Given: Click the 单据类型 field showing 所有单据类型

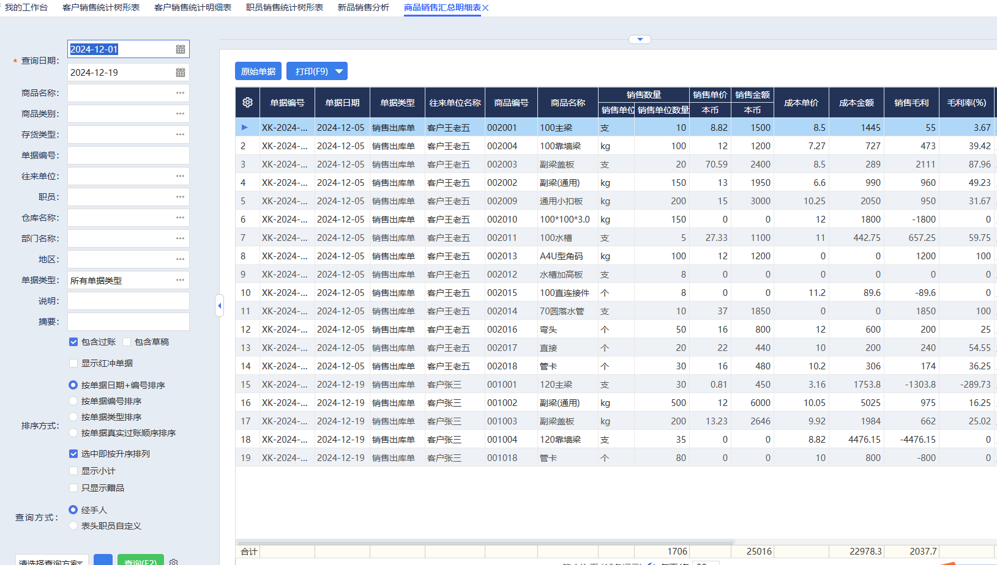Looking at the screenshot, I should pos(129,280).
